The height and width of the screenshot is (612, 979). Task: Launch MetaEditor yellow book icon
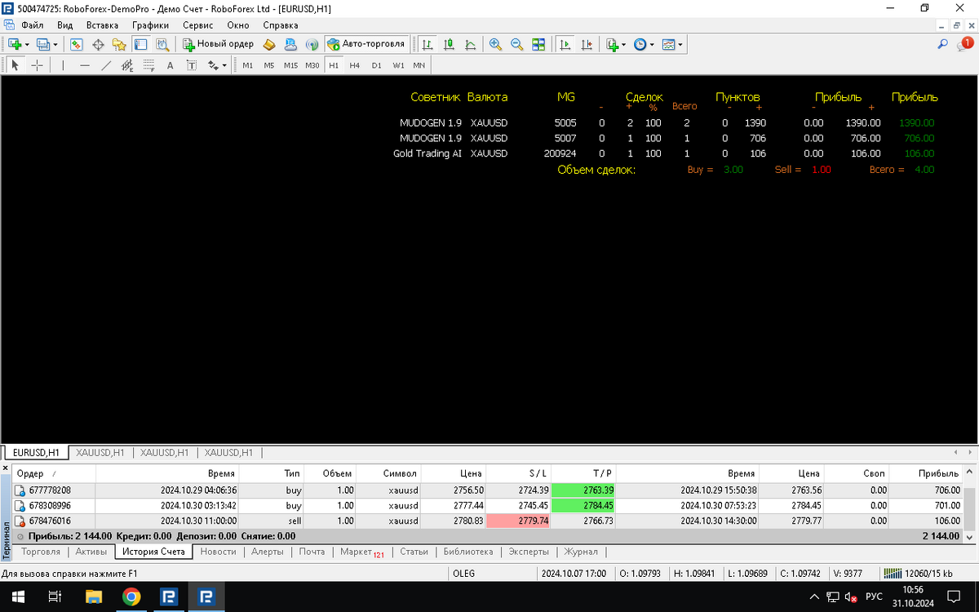tap(269, 44)
